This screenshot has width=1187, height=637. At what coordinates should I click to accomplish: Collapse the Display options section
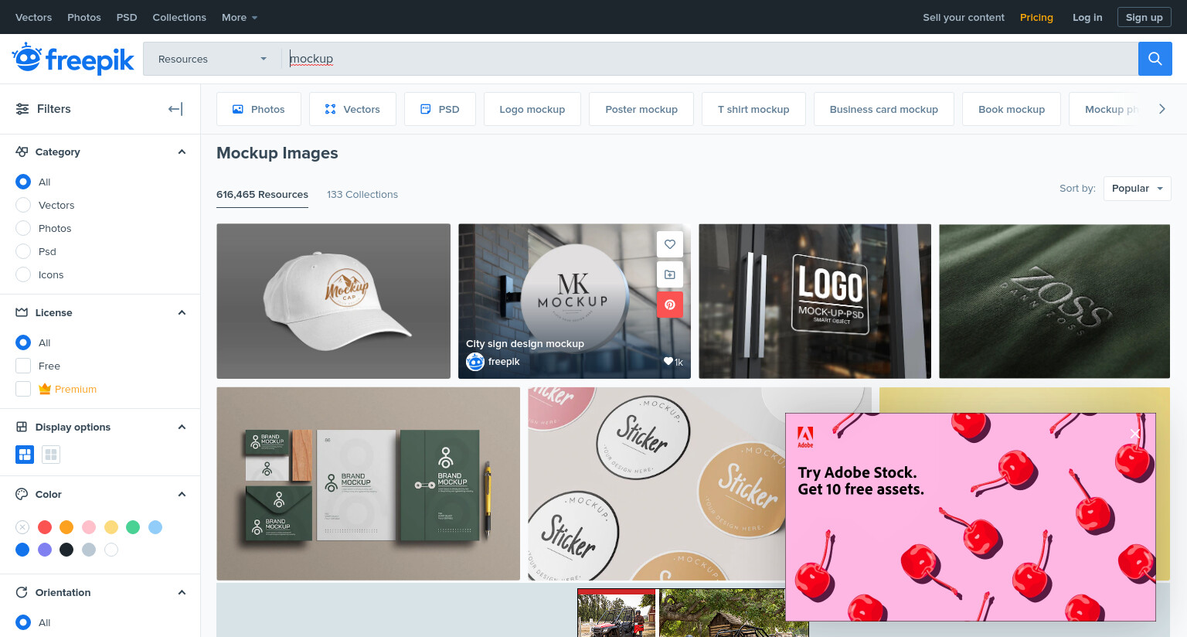tap(182, 427)
